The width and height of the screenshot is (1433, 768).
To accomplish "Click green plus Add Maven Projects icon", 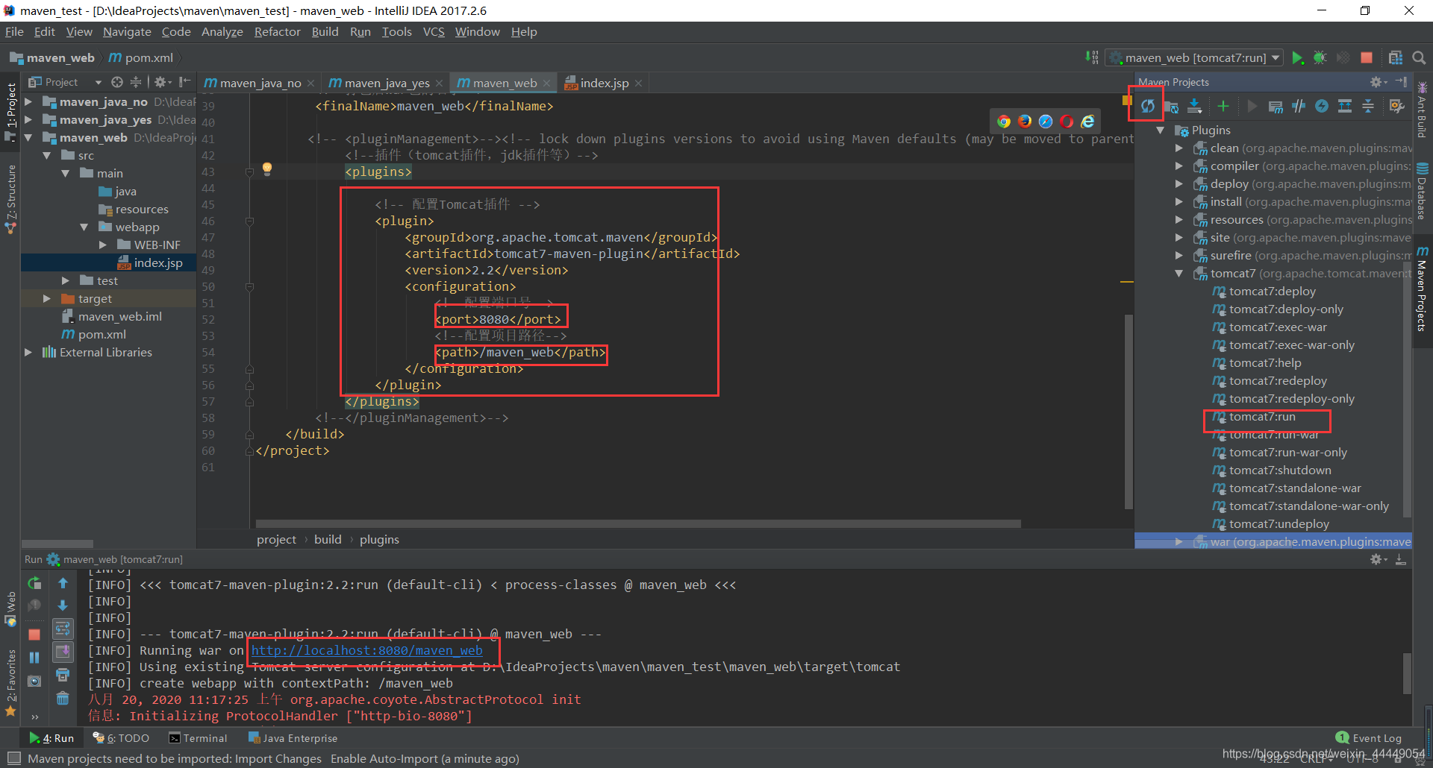I will [x=1223, y=106].
